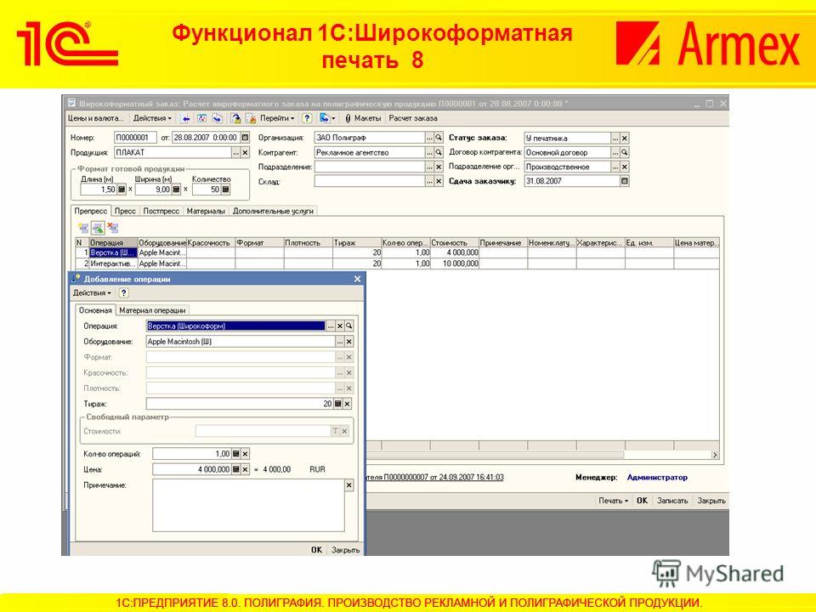Delete the selected row in the Препресс table
This screenshot has height=612, width=816.
(113, 228)
